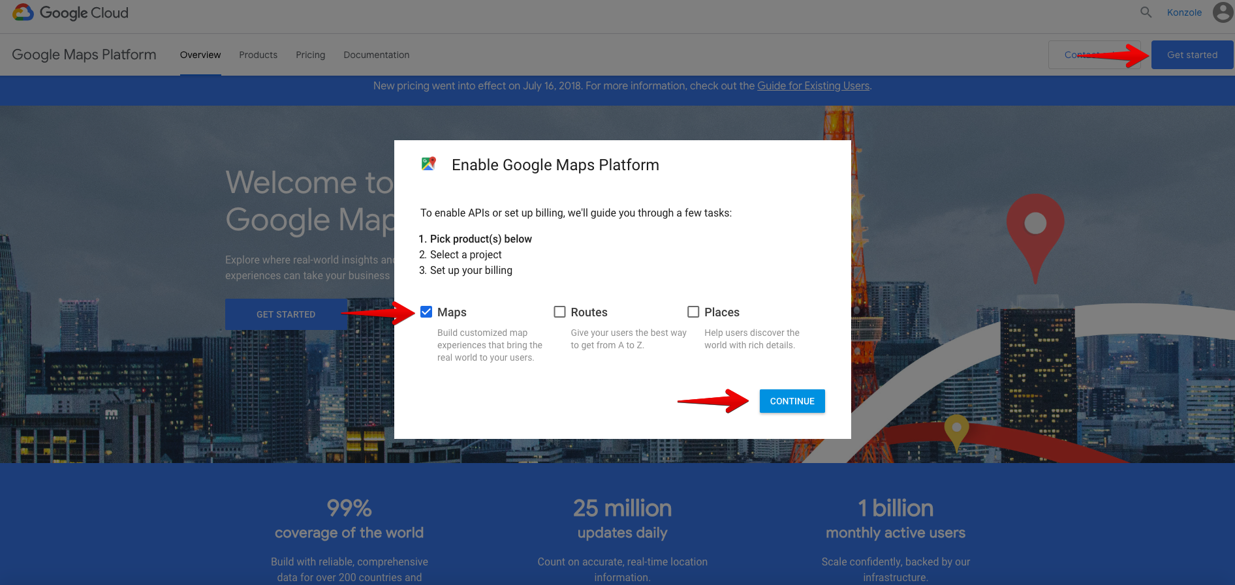Click the '99%' statistic
This screenshot has width=1235, height=585.
click(x=349, y=508)
